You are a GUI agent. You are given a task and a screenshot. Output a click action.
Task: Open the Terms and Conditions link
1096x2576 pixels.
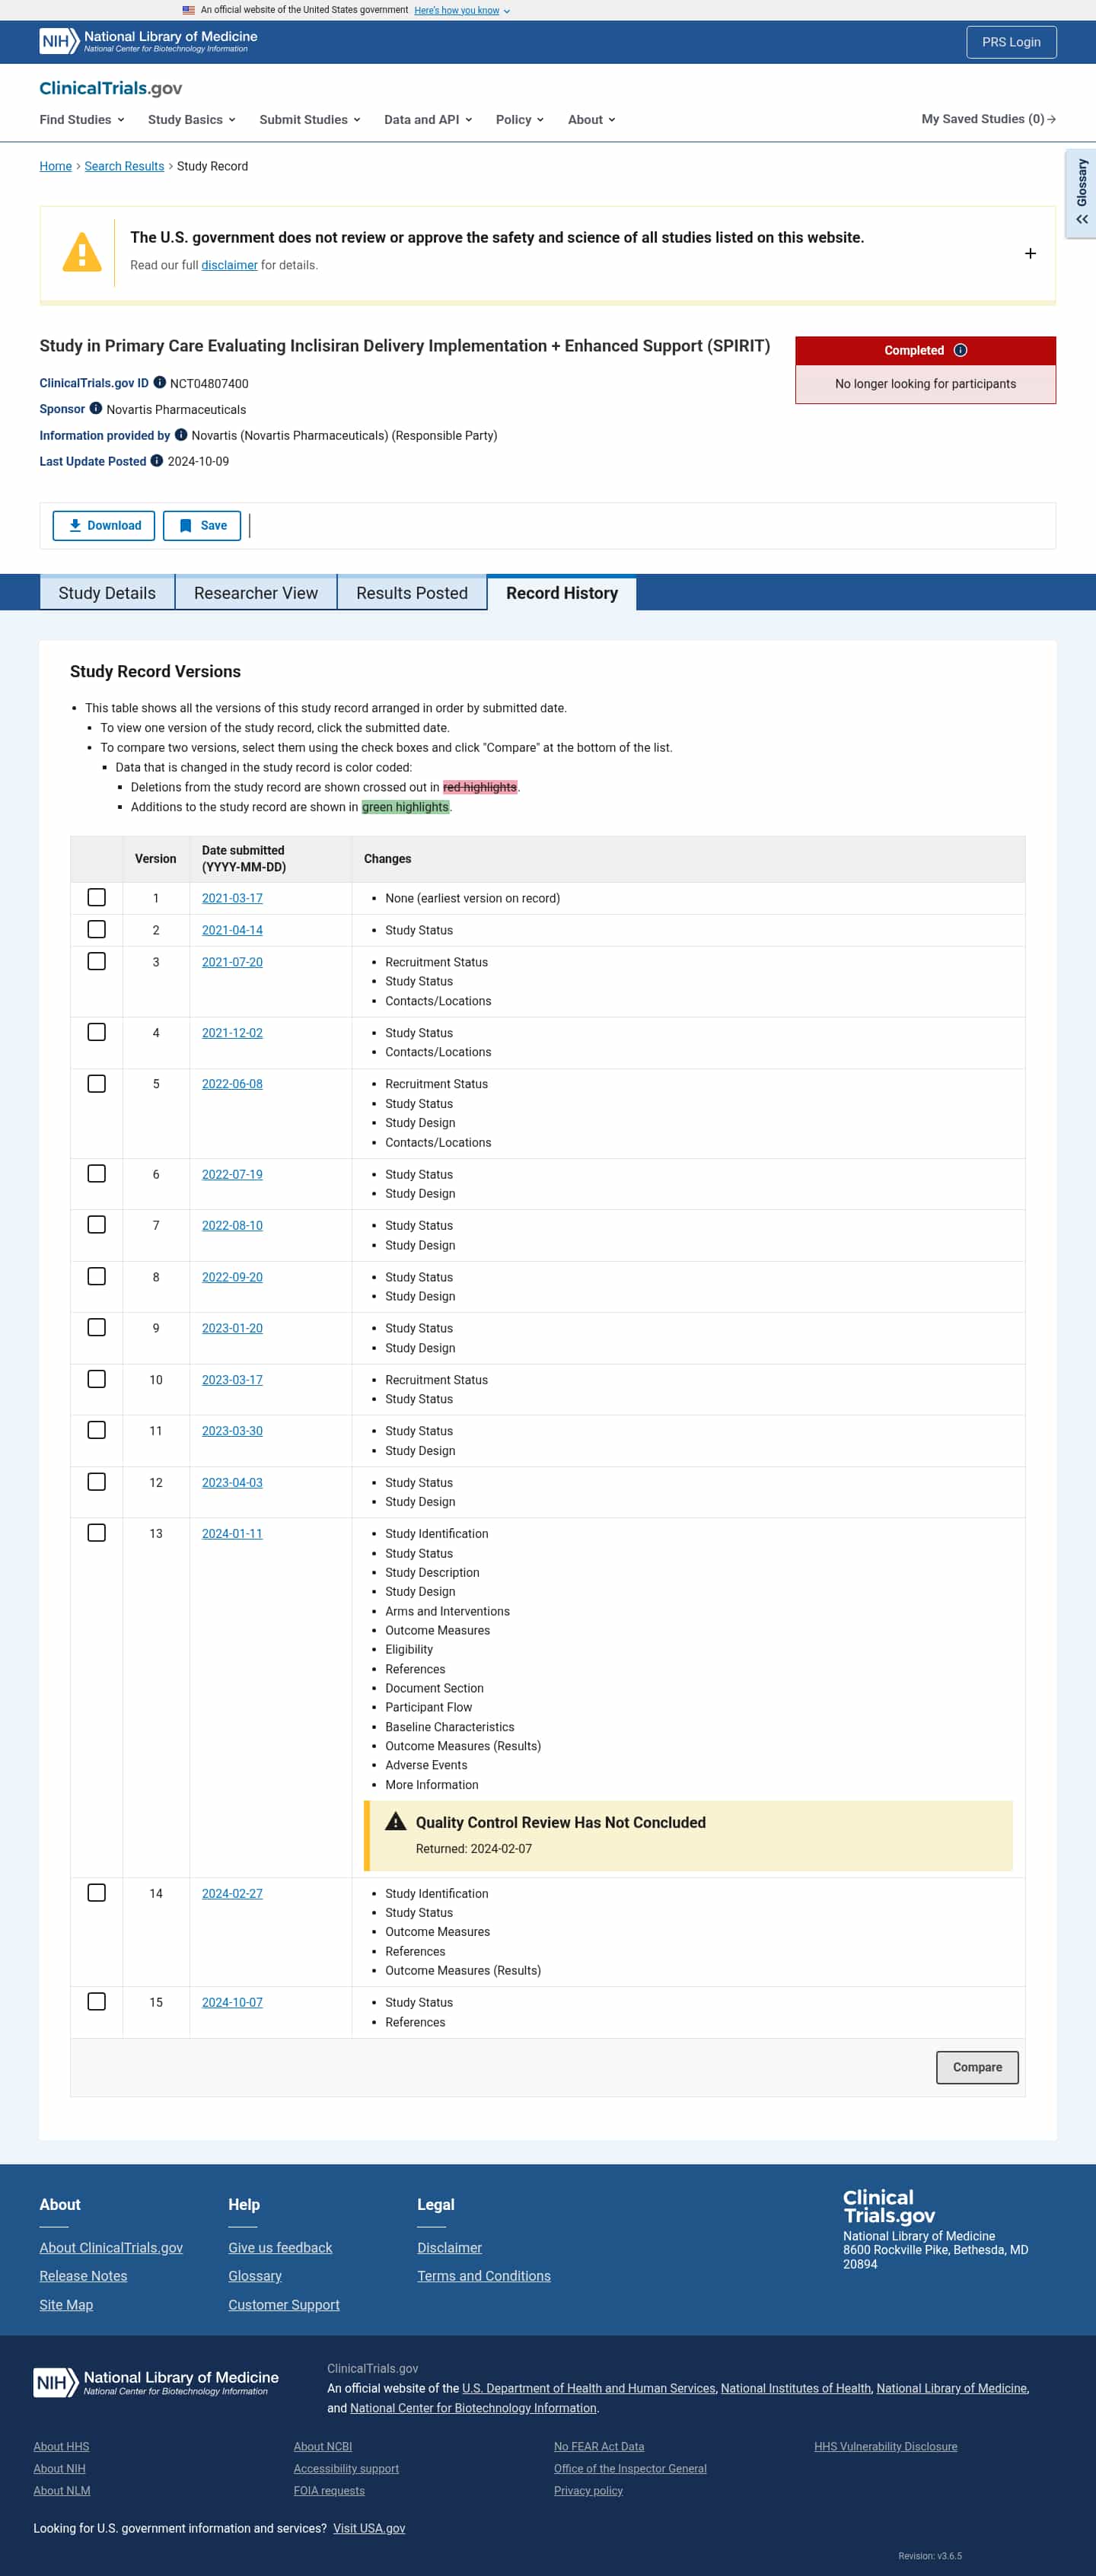pos(484,2275)
